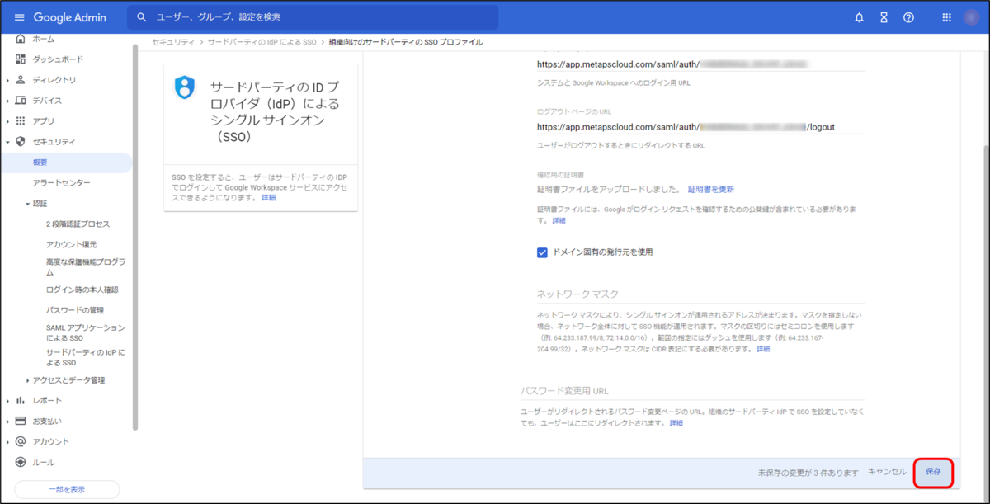The height and width of the screenshot is (504, 990).
Task: Open the pending tasks icon beside the bell
Action: tap(884, 16)
